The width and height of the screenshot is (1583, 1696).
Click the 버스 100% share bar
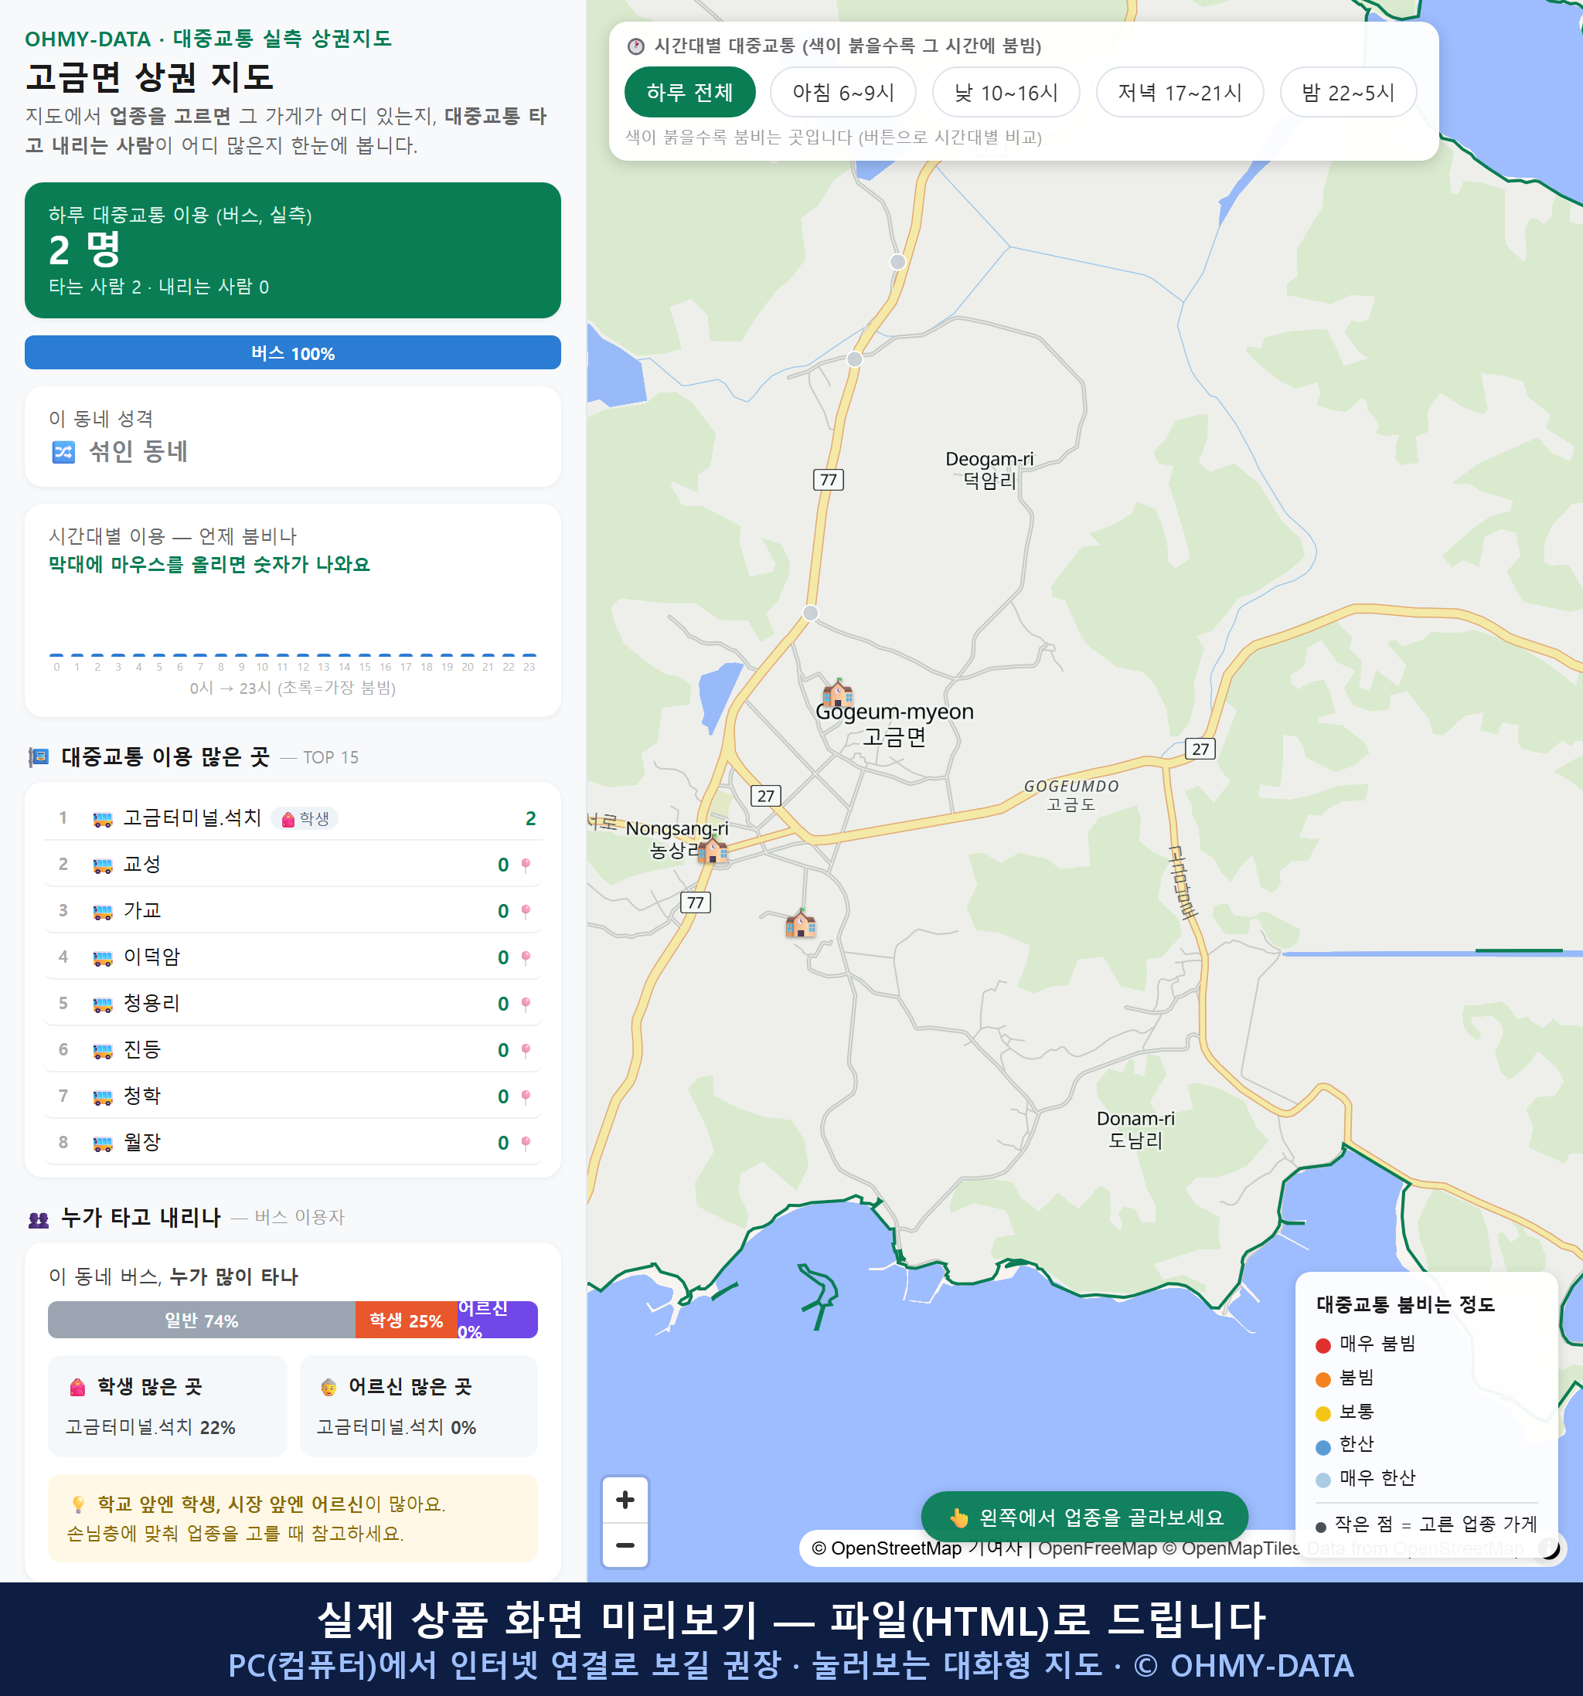pos(293,352)
